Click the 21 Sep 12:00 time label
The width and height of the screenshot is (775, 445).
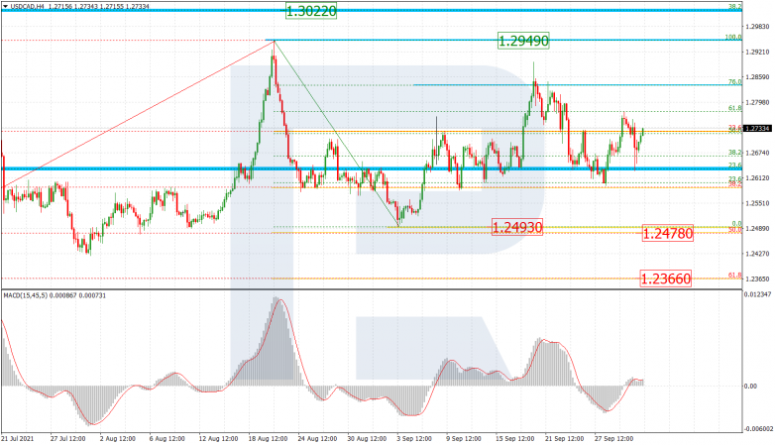click(x=563, y=439)
